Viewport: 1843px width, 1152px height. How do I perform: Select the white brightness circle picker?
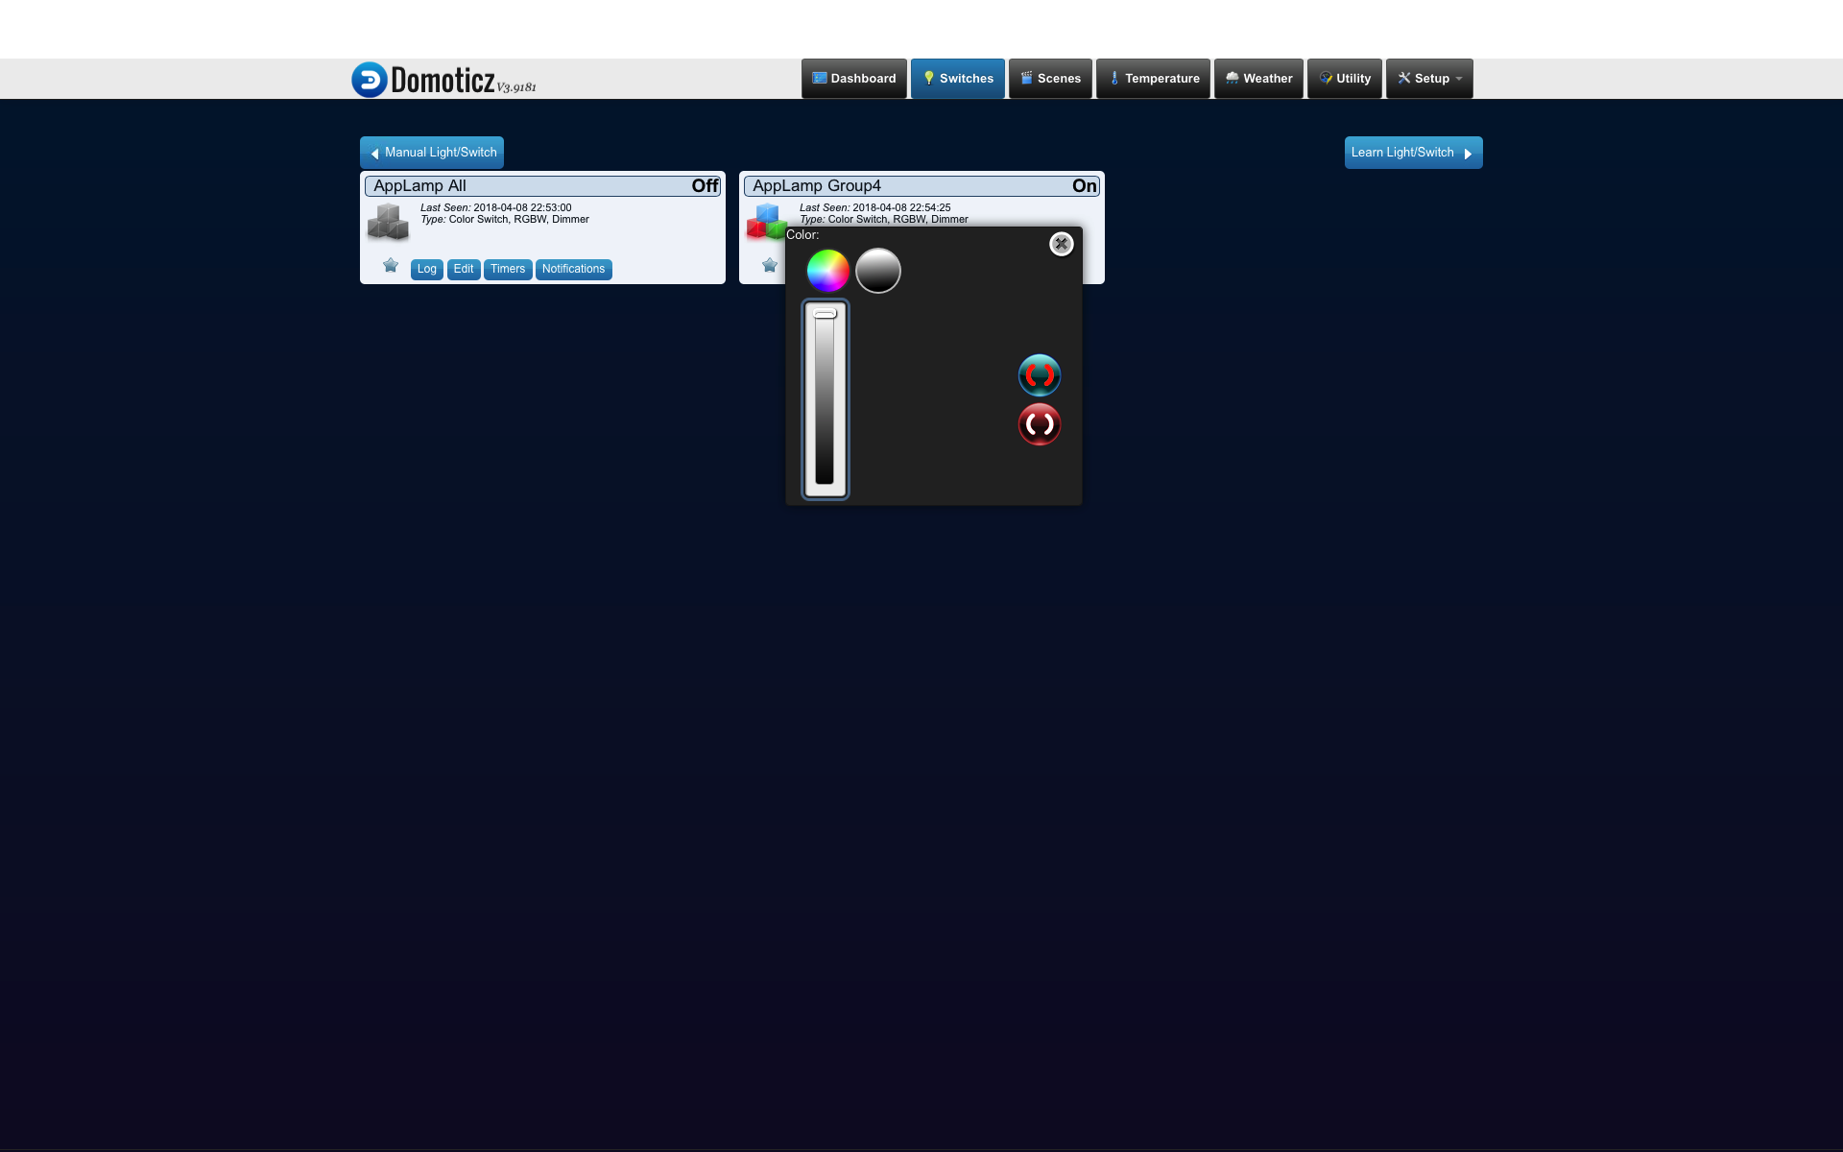(876, 271)
